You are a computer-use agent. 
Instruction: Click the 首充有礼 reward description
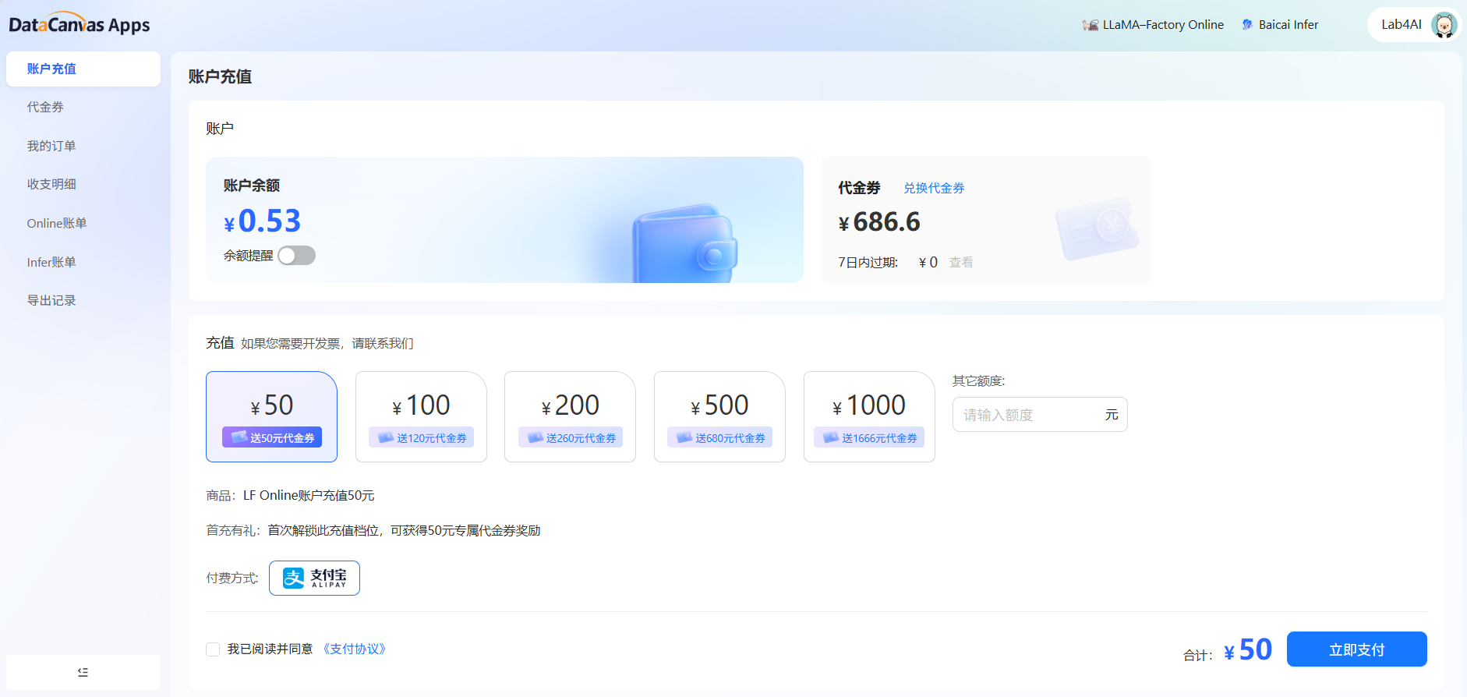(x=373, y=531)
